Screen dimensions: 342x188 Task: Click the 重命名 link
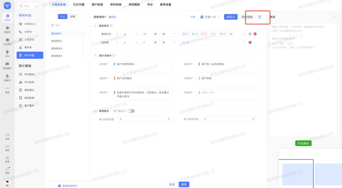pos(112,17)
